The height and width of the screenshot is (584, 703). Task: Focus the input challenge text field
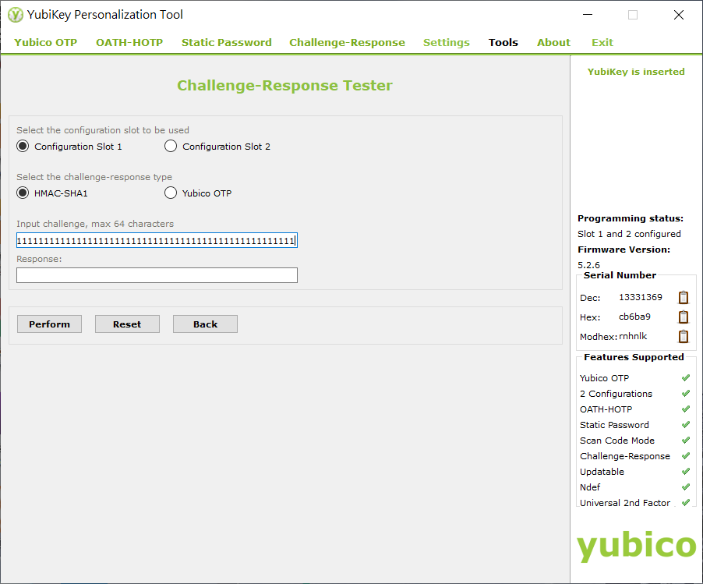pos(157,240)
